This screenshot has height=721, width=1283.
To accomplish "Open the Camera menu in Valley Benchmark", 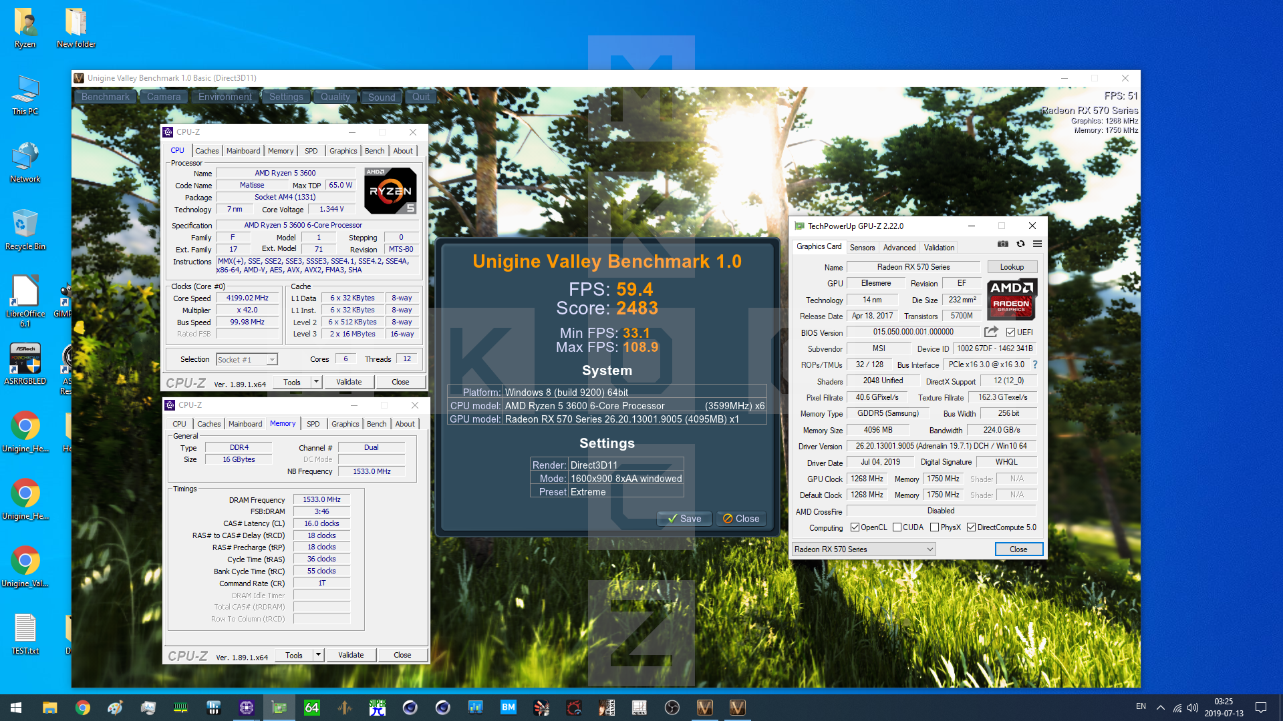I will pos(164,97).
